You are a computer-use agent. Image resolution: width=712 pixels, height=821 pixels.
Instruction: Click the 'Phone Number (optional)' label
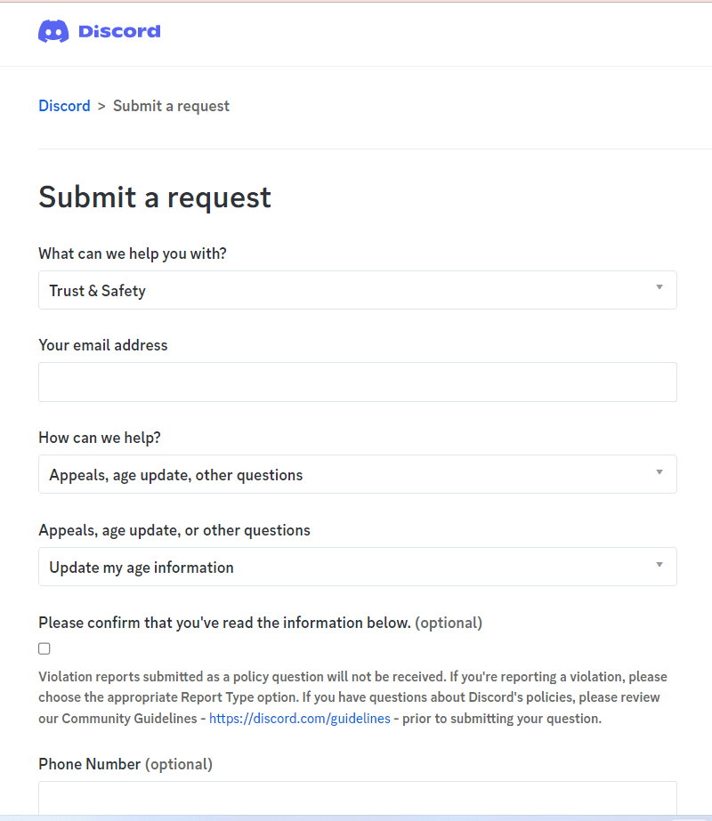[x=125, y=764]
